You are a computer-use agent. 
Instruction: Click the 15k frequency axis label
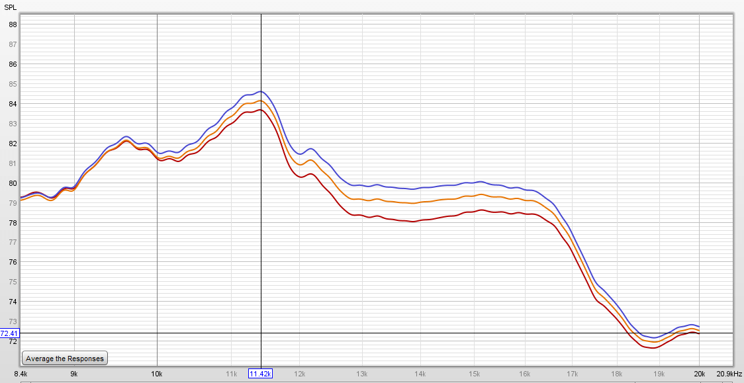(474, 374)
